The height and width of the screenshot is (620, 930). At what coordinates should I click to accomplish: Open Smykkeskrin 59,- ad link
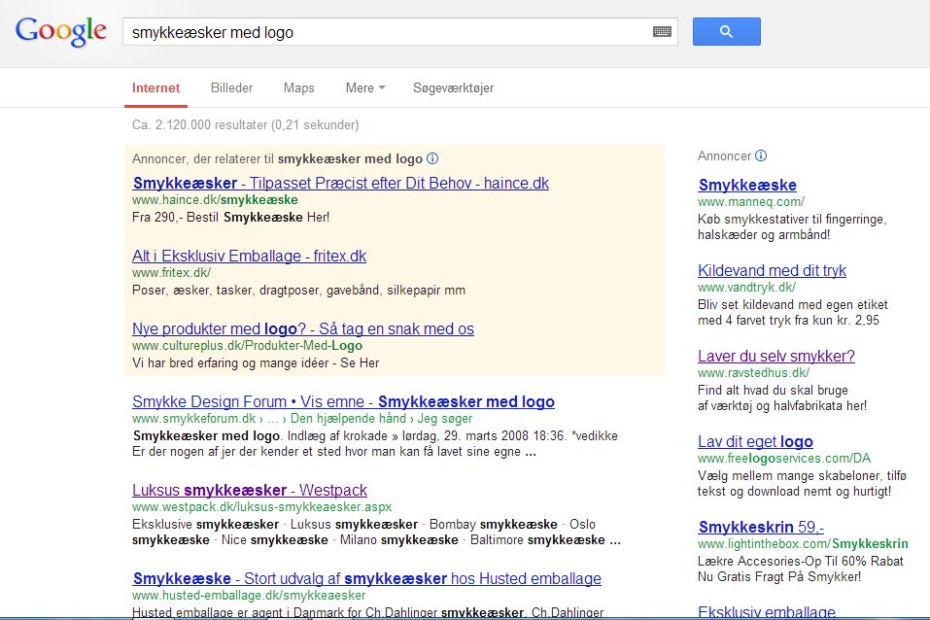coord(761,527)
